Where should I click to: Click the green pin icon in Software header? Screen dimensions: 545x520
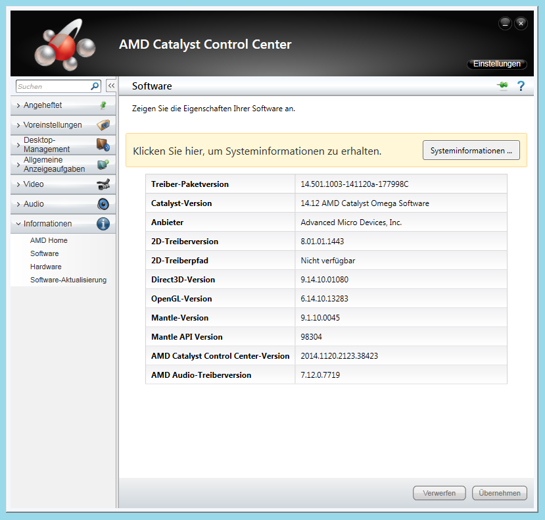(x=502, y=86)
